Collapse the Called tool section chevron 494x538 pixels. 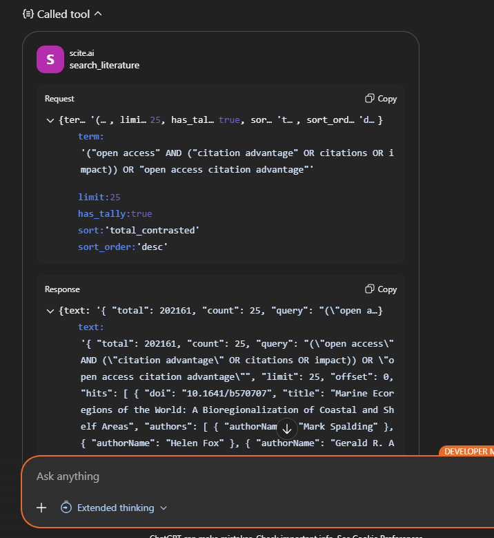point(97,14)
